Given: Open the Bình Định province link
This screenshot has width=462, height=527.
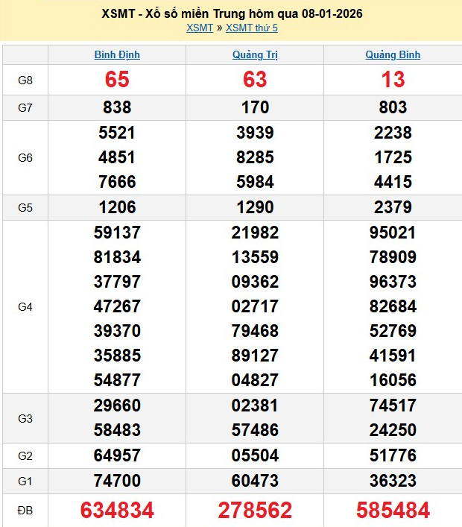Looking at the screenshot, I should (117, 54).
